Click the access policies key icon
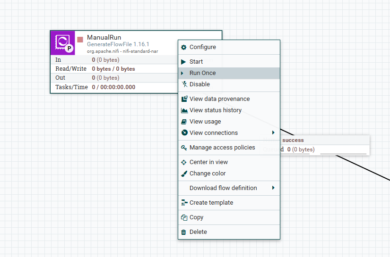This screenshot has height=257, width=390. coord(184,148)
